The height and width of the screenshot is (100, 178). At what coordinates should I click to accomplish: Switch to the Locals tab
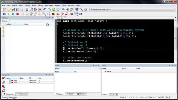(x=70, y=94)
